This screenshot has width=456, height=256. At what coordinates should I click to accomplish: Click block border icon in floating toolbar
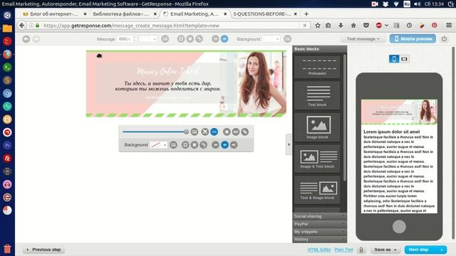[x=185, y=145]
